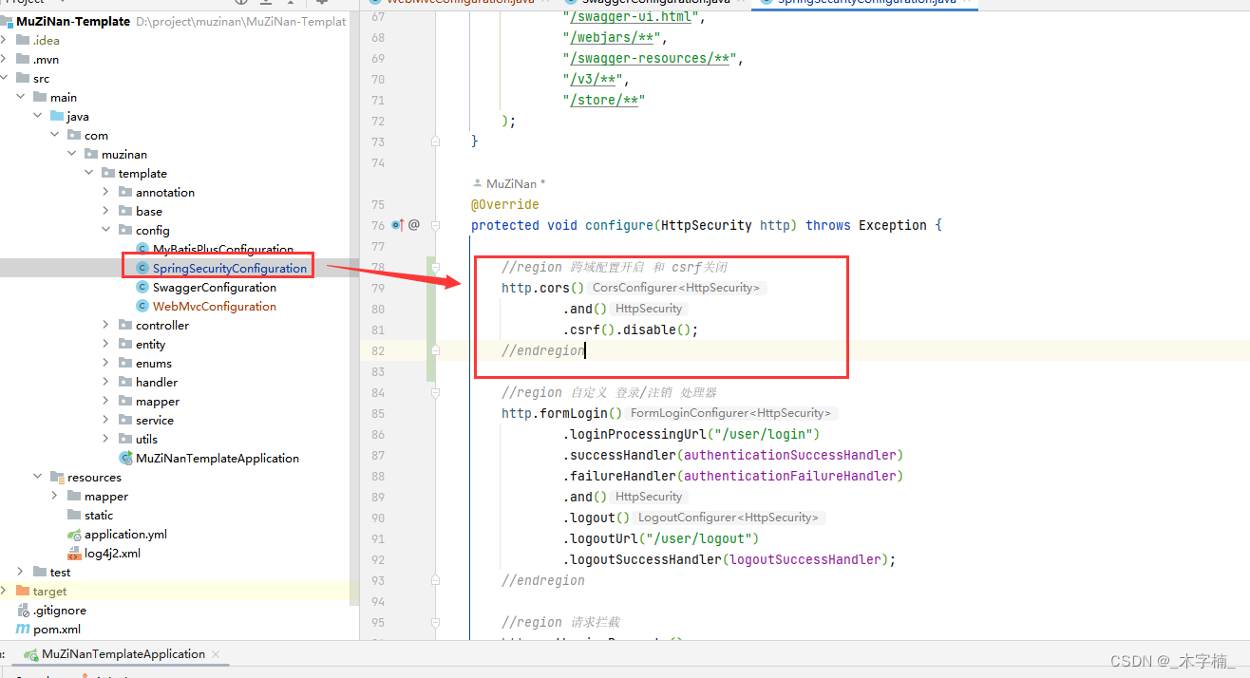Click the application.yml Spring config icon
The height and width of the screenshot is (678, 1250).
tap(75, 534)
